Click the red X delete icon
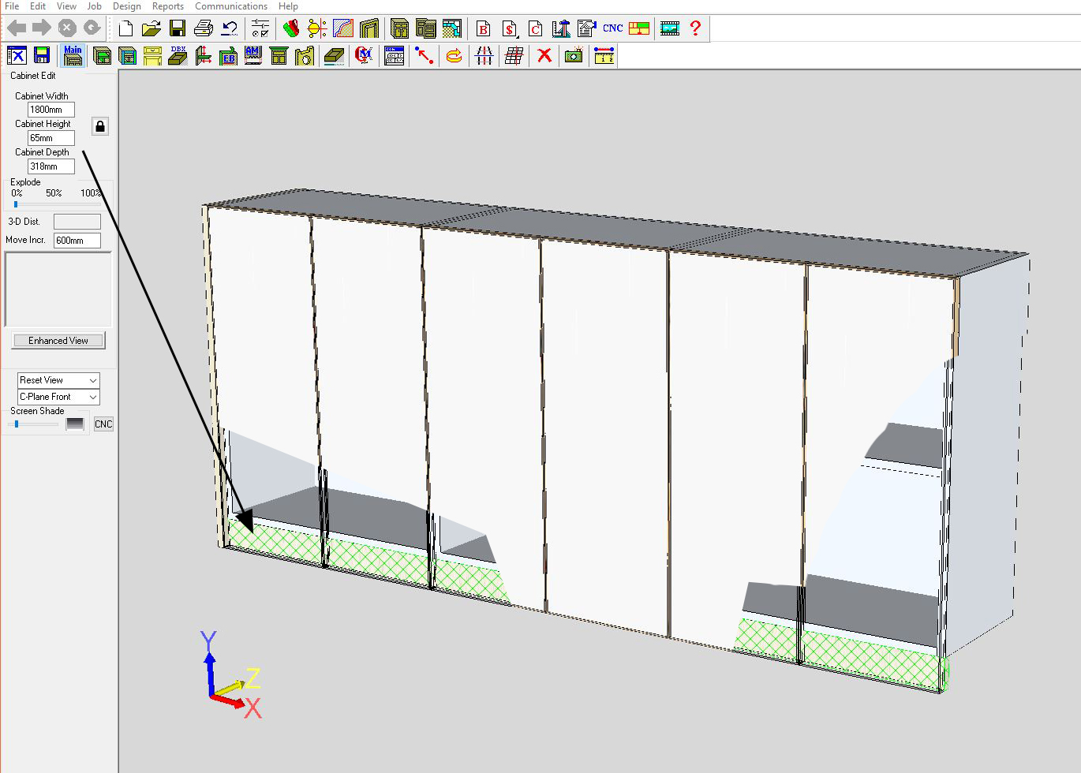Viewport: 1081px width, 773px height. tap(544, 55)
